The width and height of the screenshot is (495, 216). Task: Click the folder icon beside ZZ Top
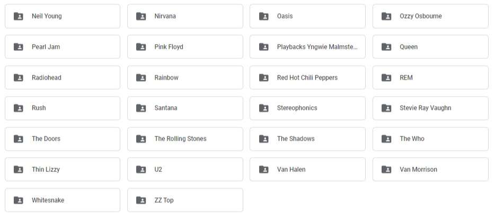[141, 200]
